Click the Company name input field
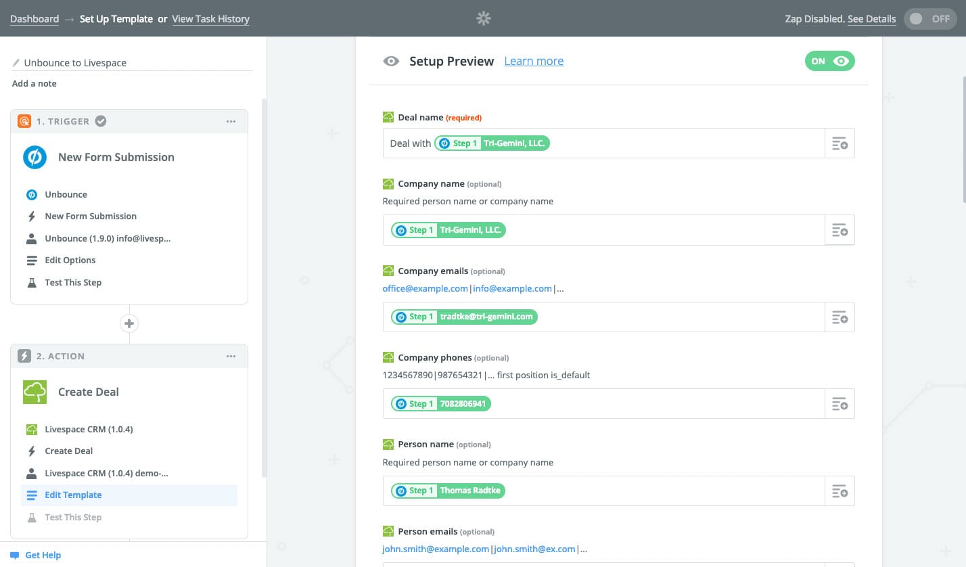Viewport: 966px width, 567px height. click(x=603, y=230)
